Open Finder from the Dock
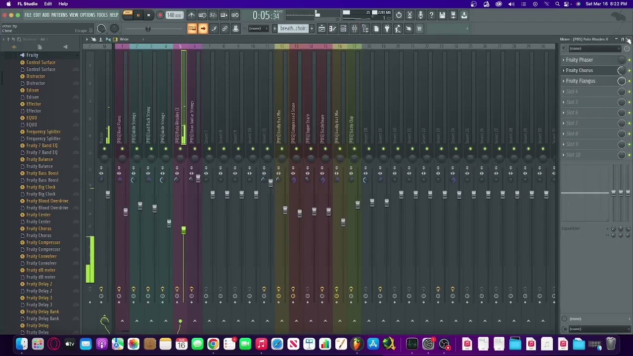The image size is (633, 356). pos(22,344)
